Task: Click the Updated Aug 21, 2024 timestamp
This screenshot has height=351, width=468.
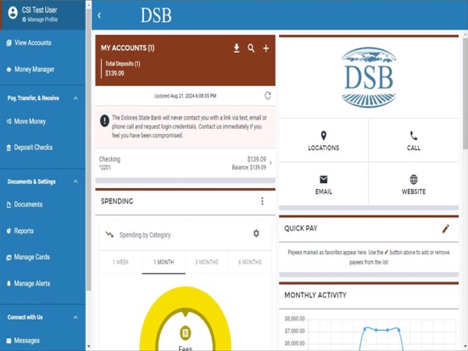Action: click(x=185, y=96)
